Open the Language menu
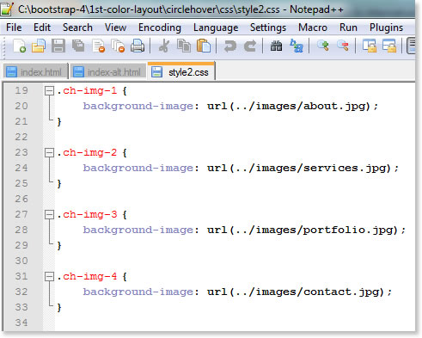 (216, 28)
